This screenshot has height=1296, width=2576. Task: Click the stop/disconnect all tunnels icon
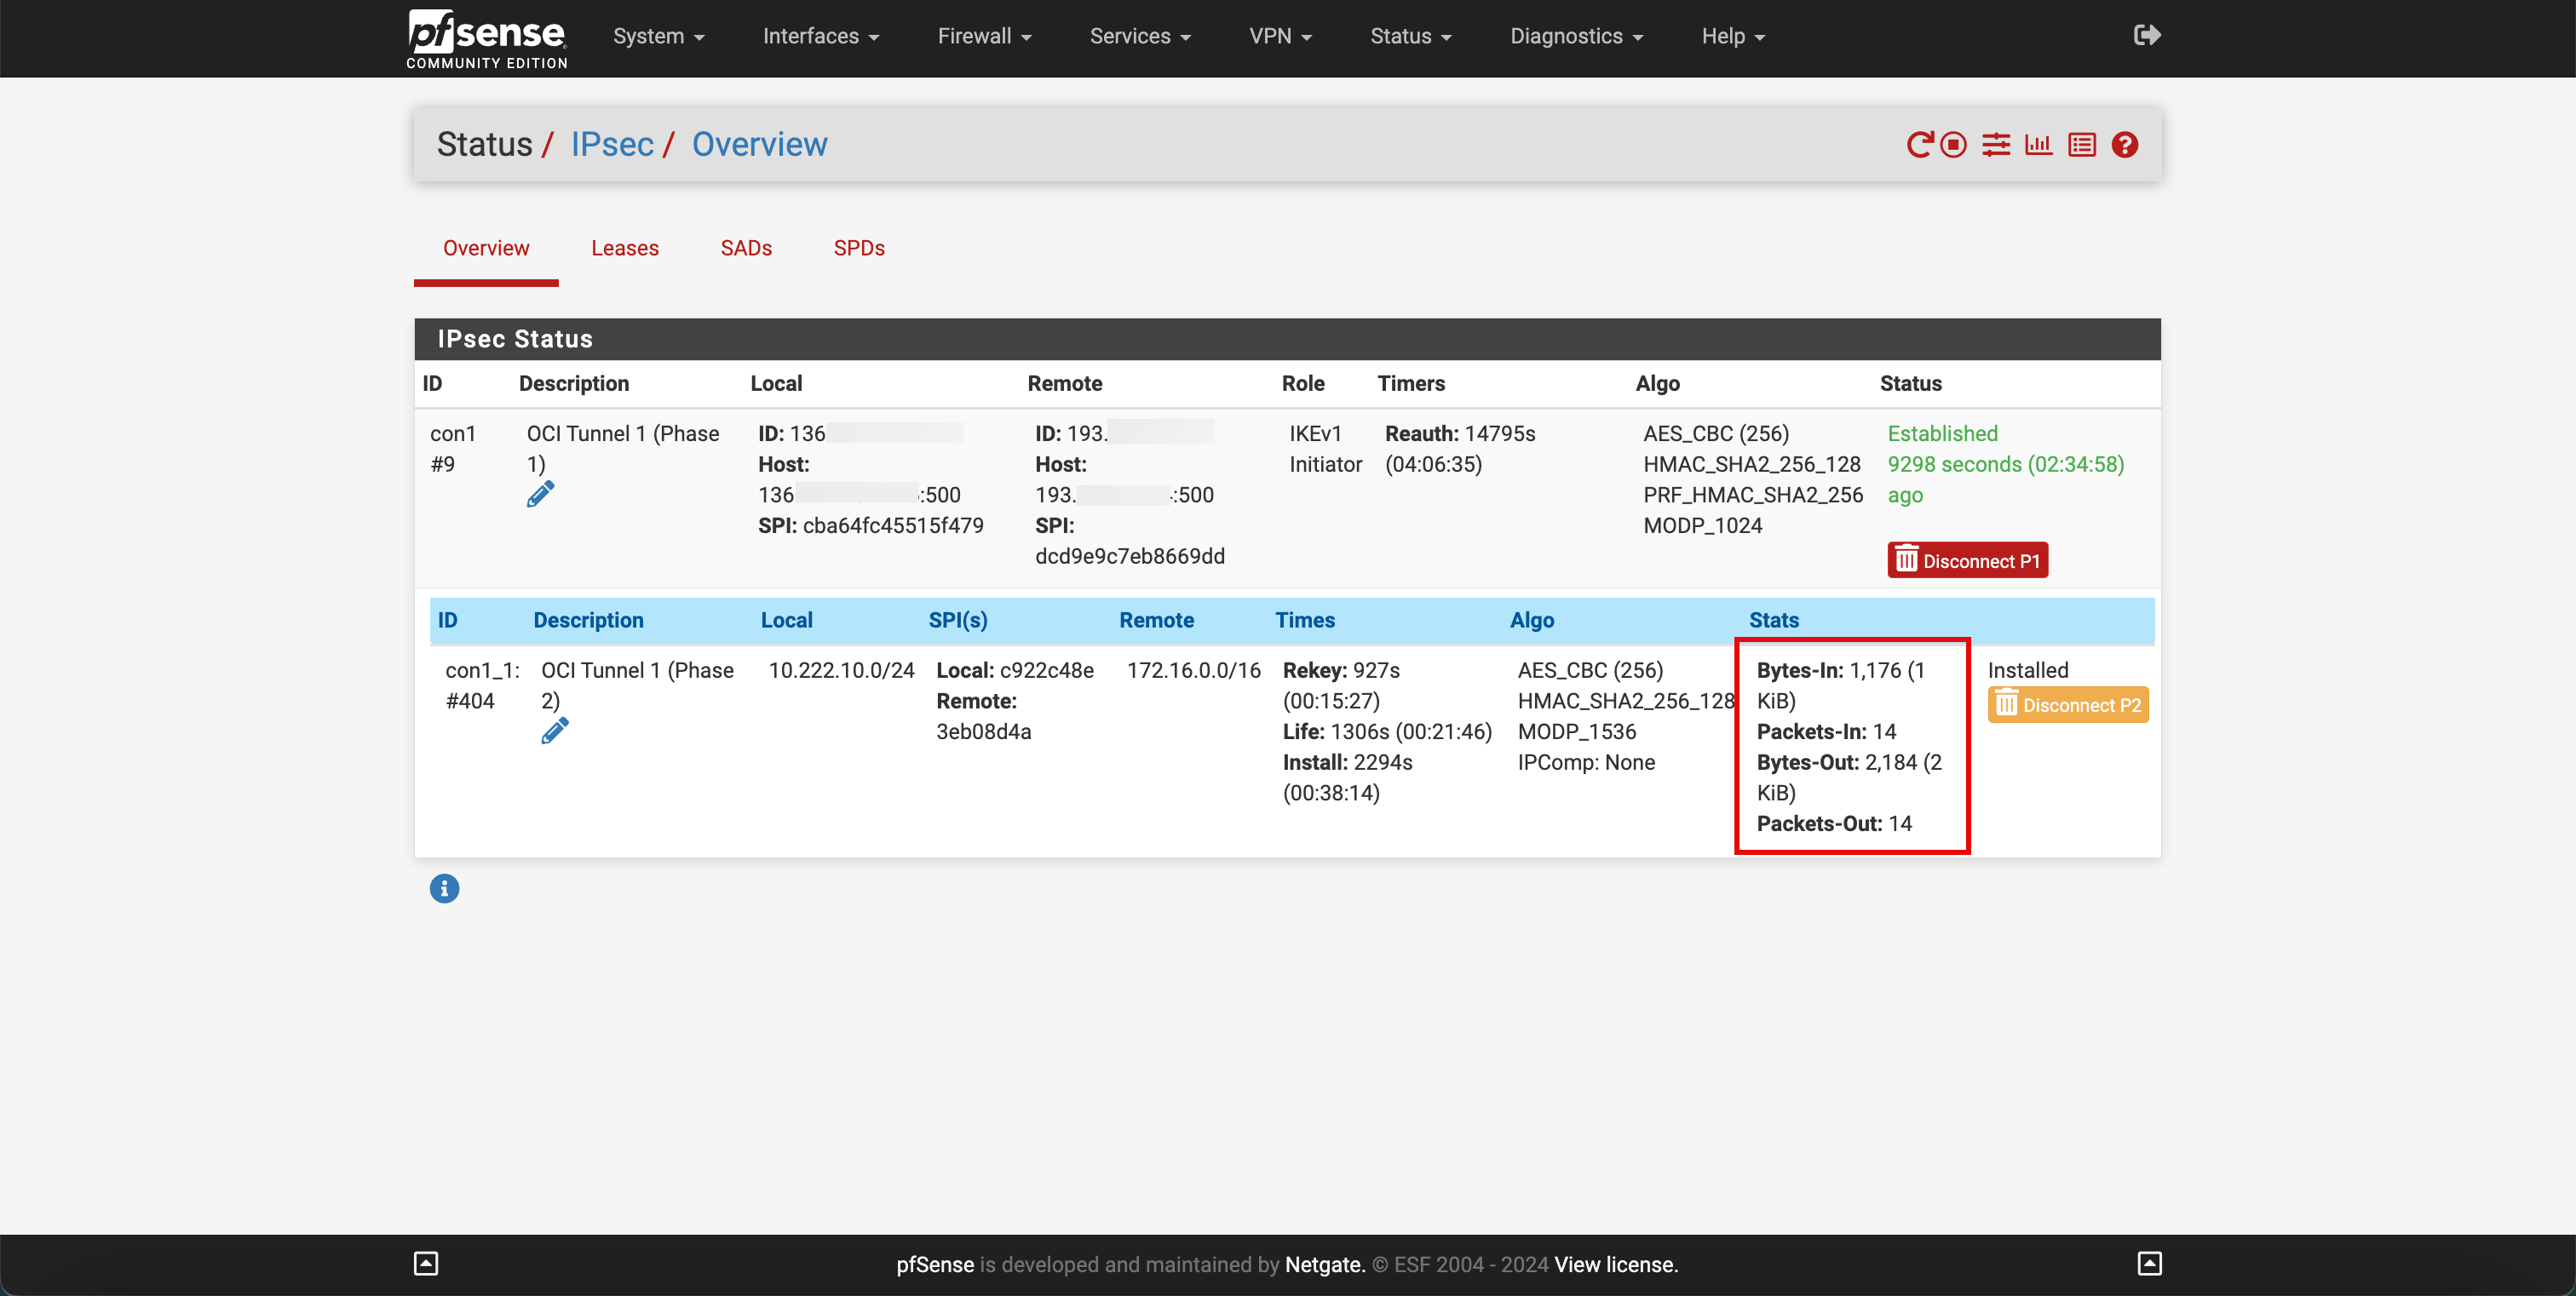(1952, 144)
